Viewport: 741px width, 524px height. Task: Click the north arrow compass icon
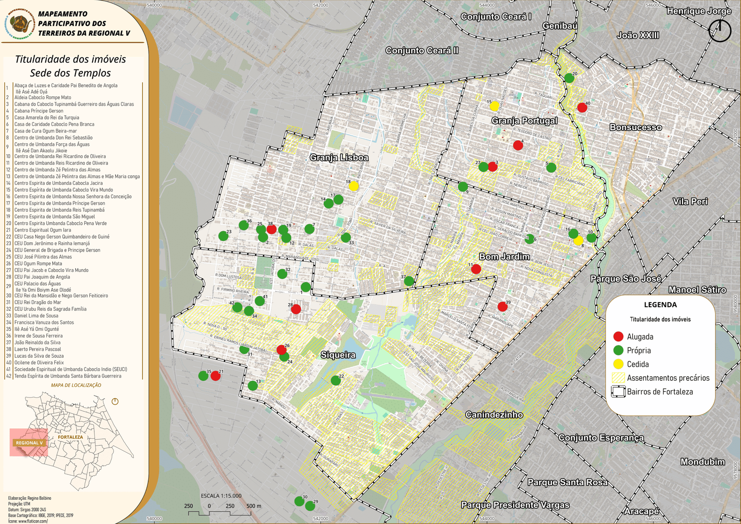[720, 31]
